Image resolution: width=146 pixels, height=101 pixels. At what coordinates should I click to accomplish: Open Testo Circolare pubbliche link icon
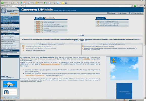(2, 98)
